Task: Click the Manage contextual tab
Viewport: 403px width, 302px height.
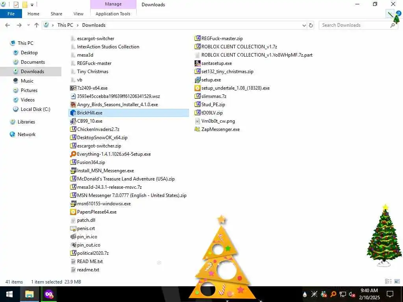Action: tap(113, 4)
